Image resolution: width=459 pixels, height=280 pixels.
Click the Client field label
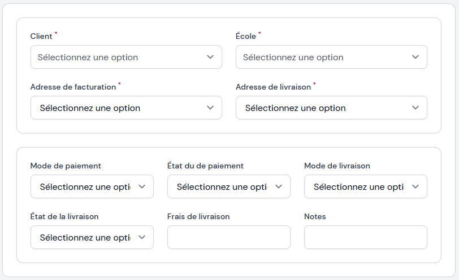(41, 36)
